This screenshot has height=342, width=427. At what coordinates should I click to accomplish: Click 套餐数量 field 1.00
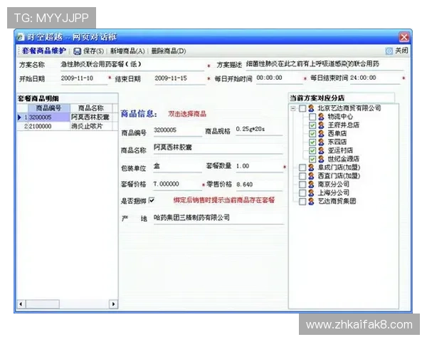coord(259,166)
